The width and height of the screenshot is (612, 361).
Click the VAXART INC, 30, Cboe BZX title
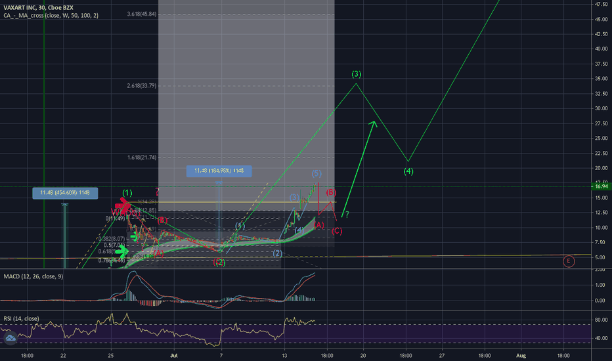point(38,7)
